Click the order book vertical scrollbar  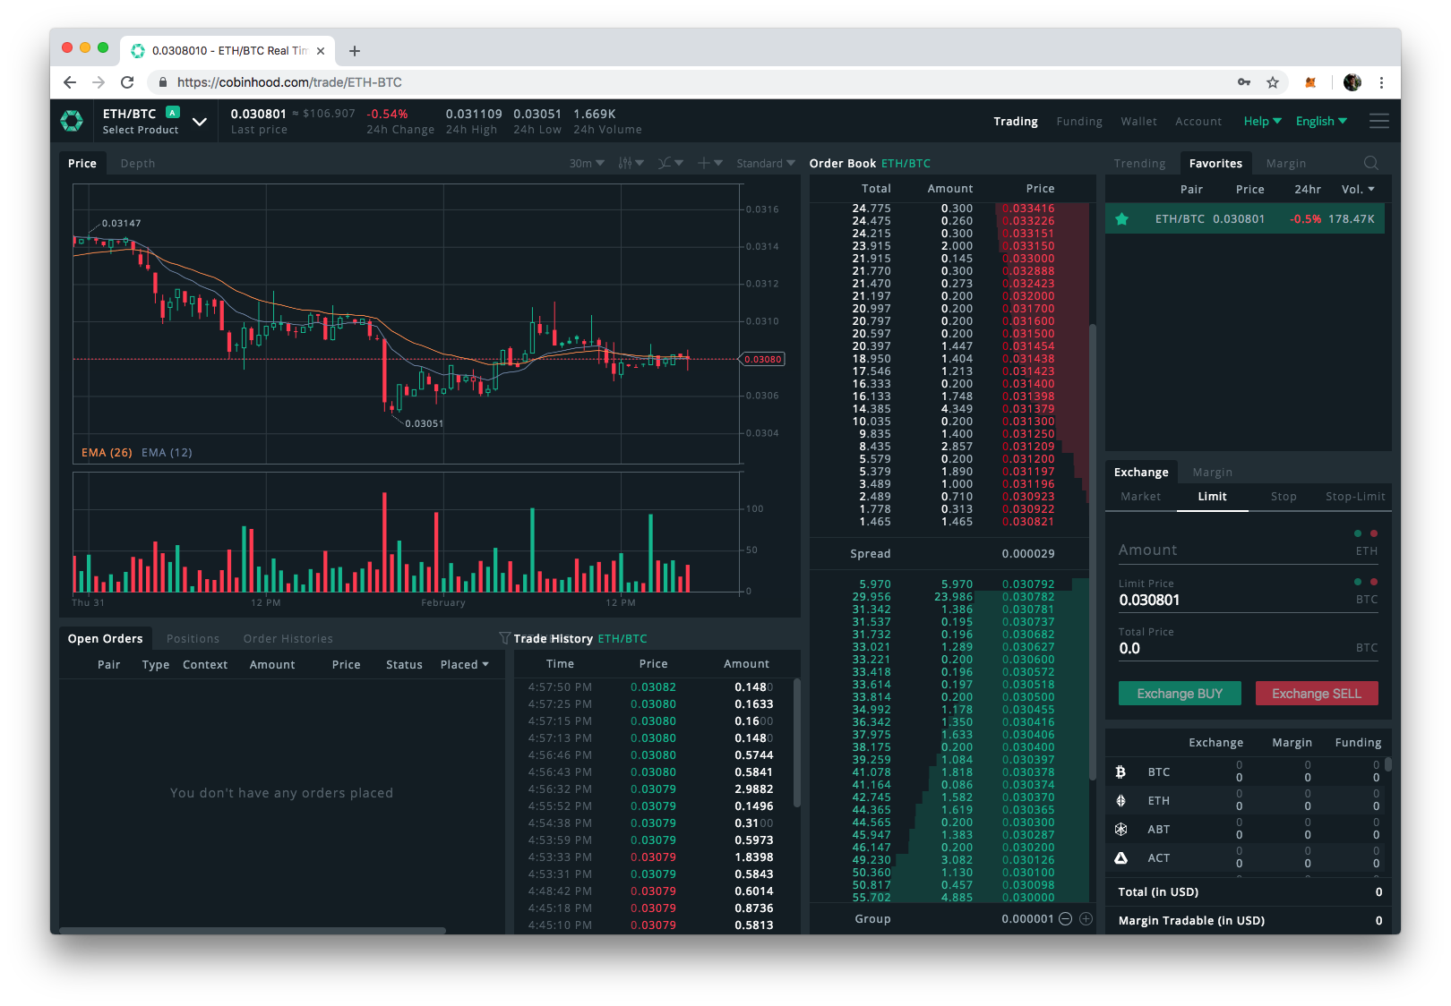click(1093, 551)
